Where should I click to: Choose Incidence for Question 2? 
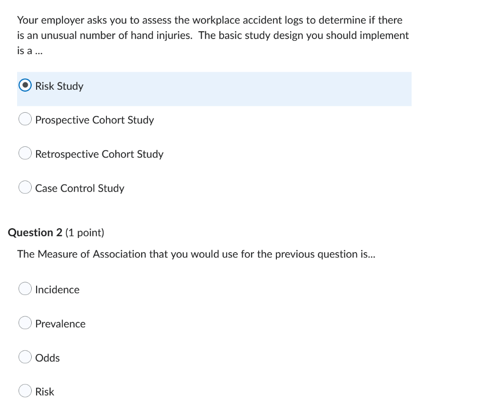click(25, 289)
